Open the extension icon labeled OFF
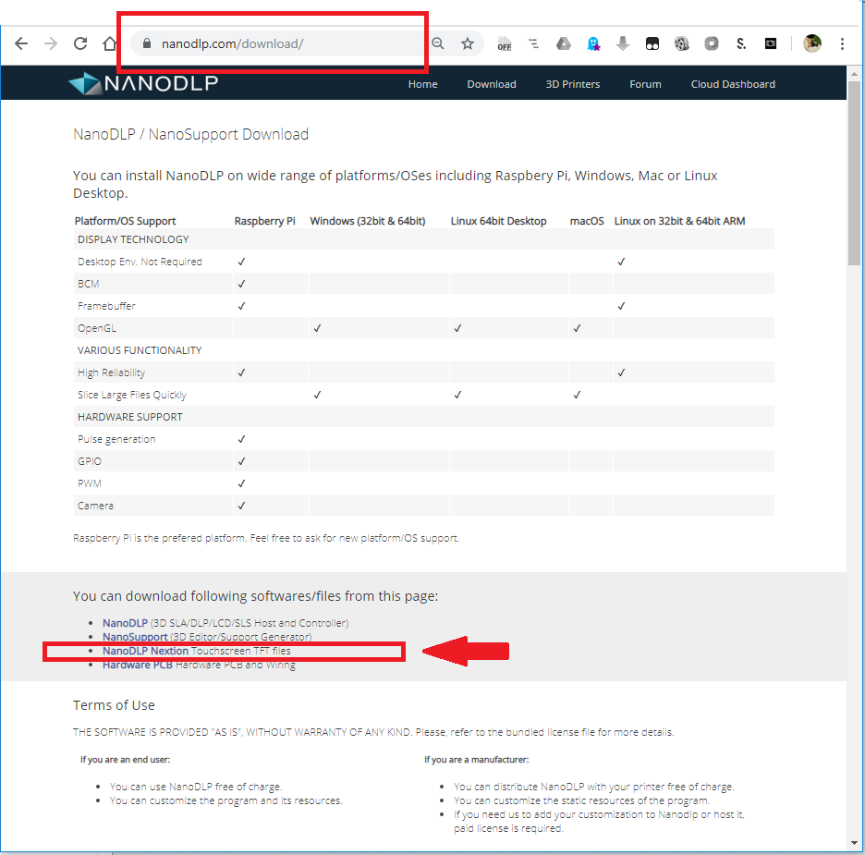Image resolution: width=865 pixels, height=855 pixels. click(505, 43)
